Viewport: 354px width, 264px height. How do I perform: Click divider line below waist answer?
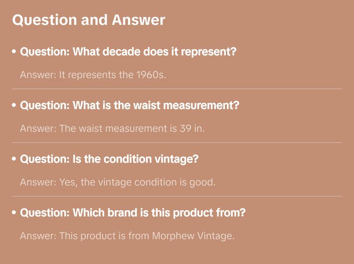[x=177, y=143]
